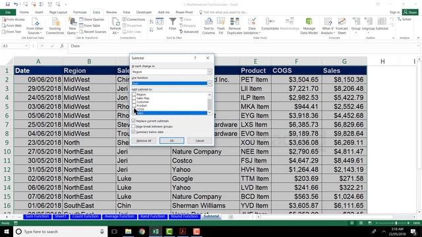Open File Explorer from the taskbar
The width and height of the screenshot is (422, 237).
pos(128,231)
